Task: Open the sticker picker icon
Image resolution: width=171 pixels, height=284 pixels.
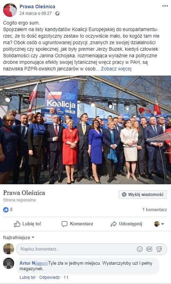Action: coord(159,249)
